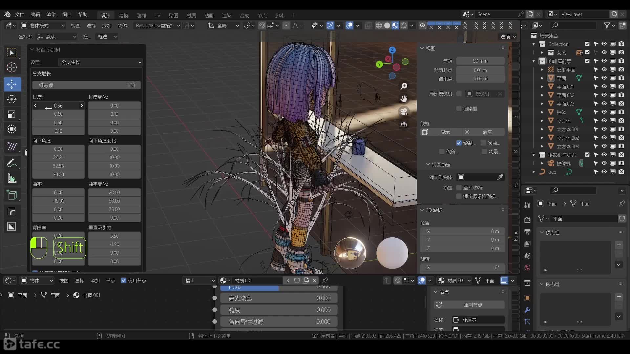Open the outliner filter funnel
The image size is (630, 354).
pyautogui.click(x=607, y=25)
